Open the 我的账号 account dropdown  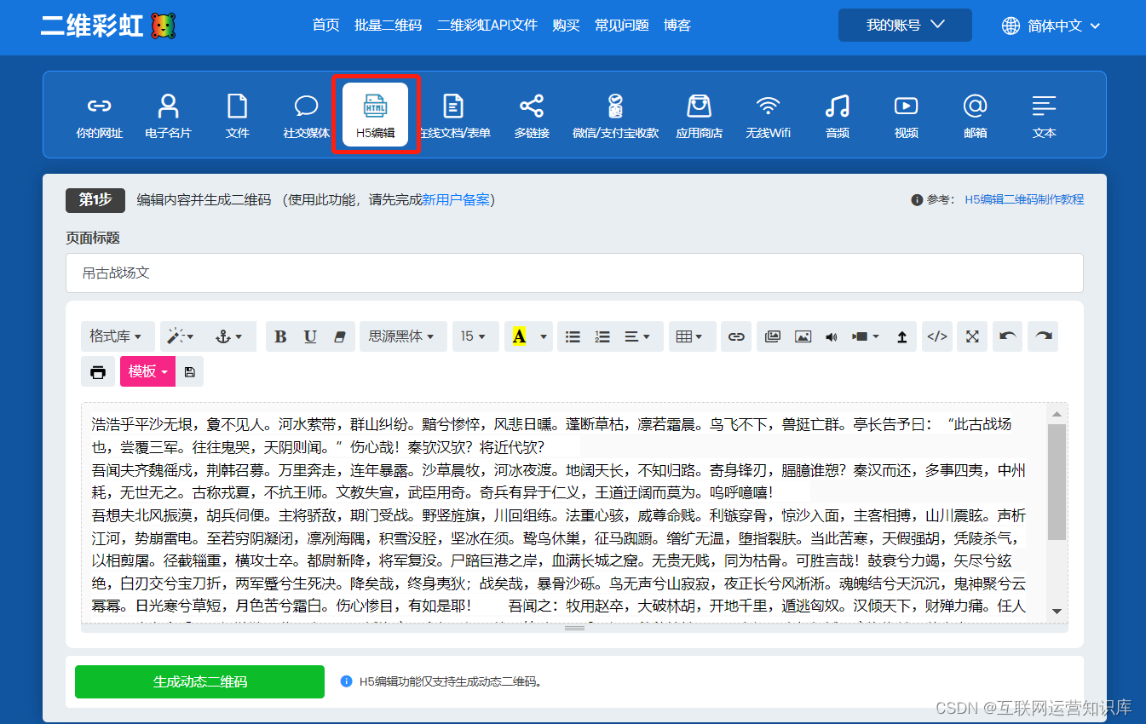905,25
